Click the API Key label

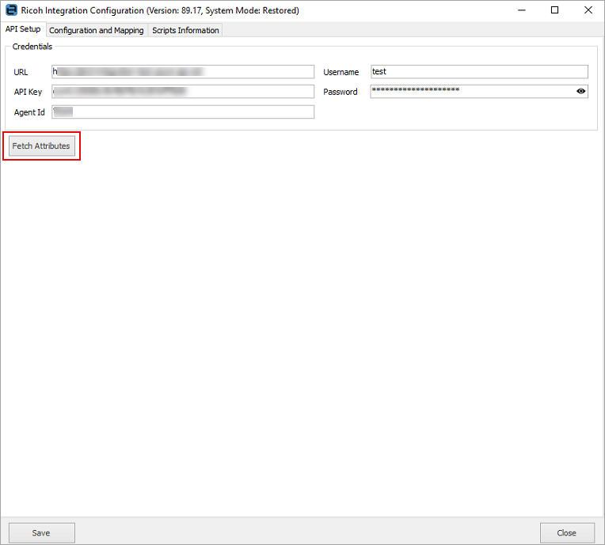point(28,92)
